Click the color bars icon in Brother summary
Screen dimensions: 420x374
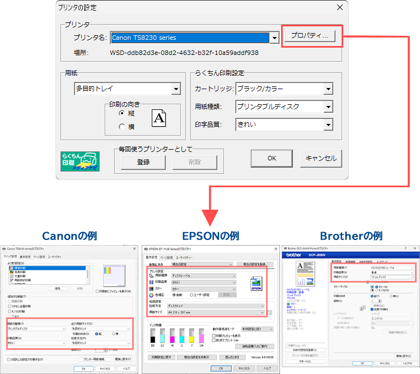tap(288, 304)
